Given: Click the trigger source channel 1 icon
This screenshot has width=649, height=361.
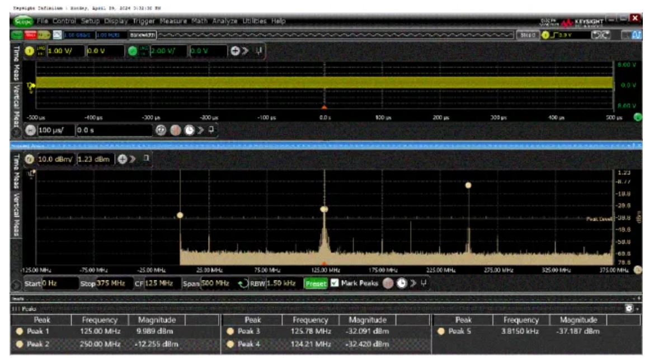Looking at the screenshot, I should coord(545,35).
